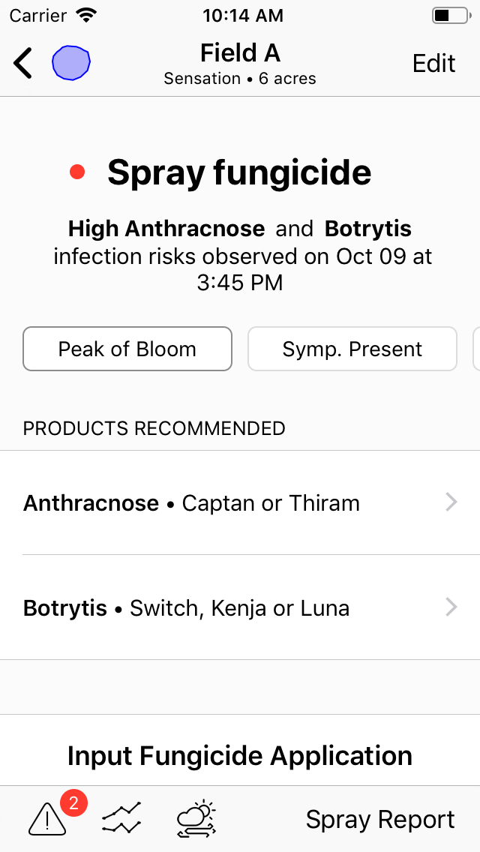This screenshot has height=852, width=480.
Task: Tap the red risk status dot
Action: pyautogui.click(x=77, y=172)
